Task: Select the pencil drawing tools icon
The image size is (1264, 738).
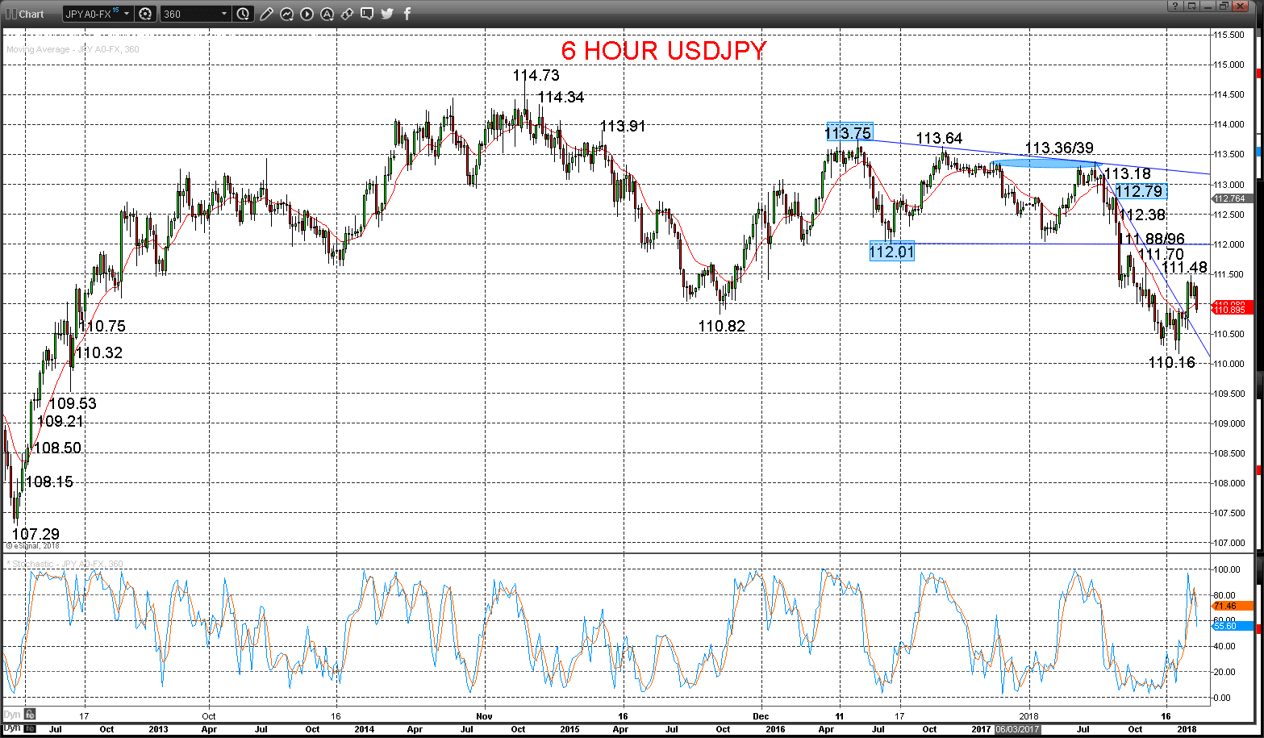Action: pos(267,14)
